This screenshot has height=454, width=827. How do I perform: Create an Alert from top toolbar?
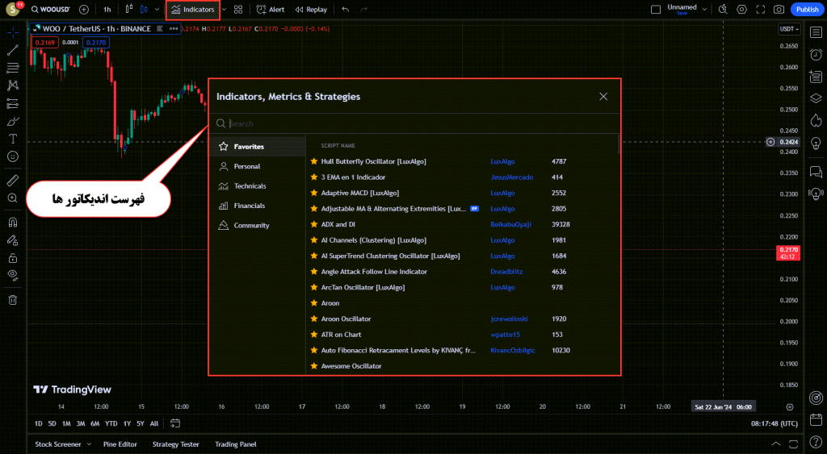click(x=271, y=10)
